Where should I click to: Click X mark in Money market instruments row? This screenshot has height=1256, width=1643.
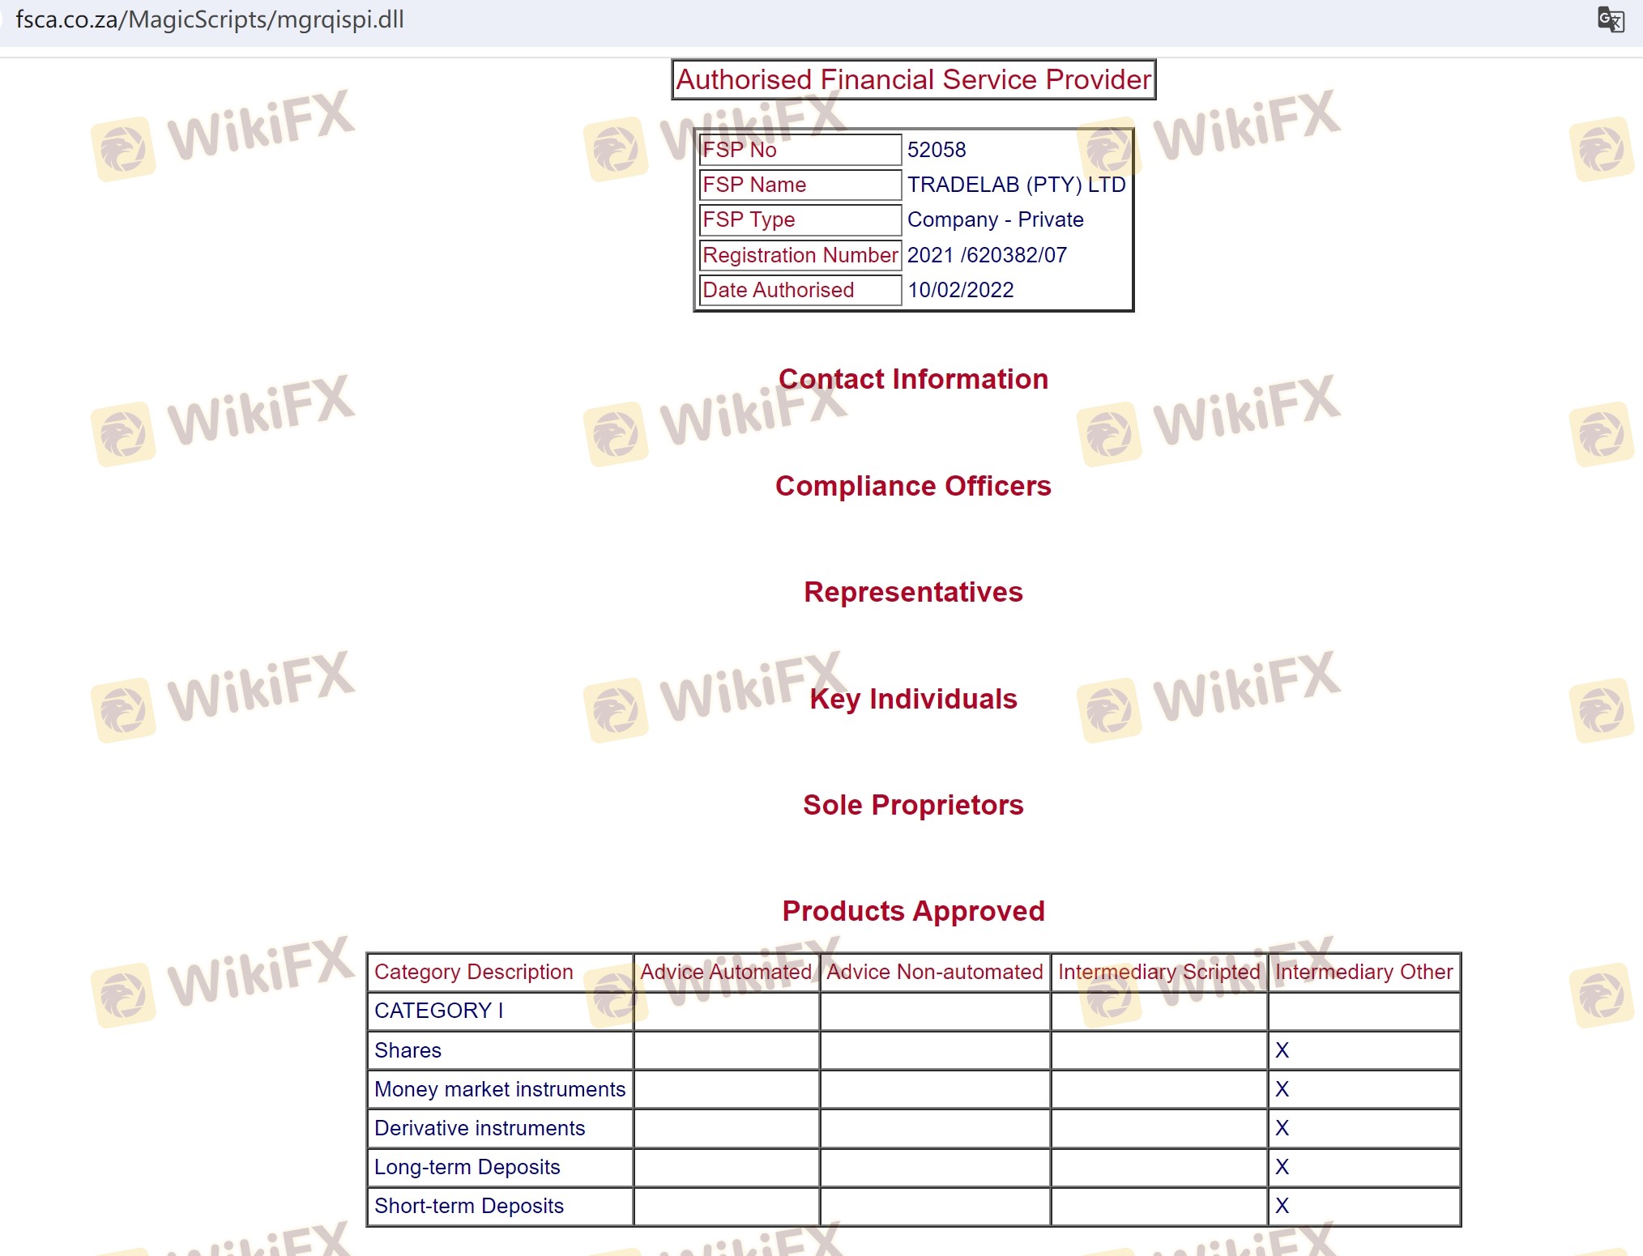(x=1282, y=1089)
